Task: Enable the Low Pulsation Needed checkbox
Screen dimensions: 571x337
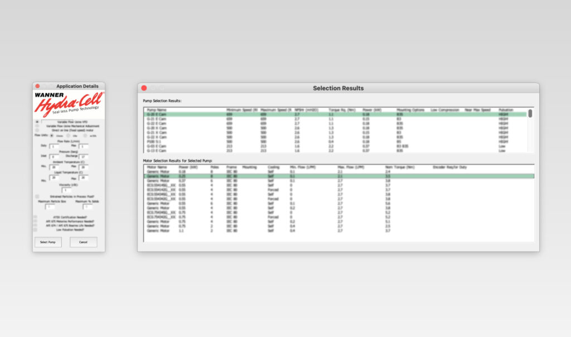Action: pyautogui.click(x=35, y=230)
